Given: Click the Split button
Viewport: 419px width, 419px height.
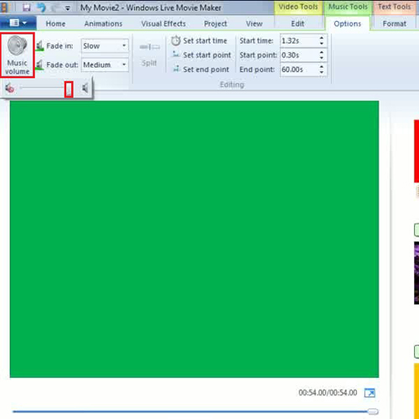Looking at the screenshot, I should click(149, 54).
